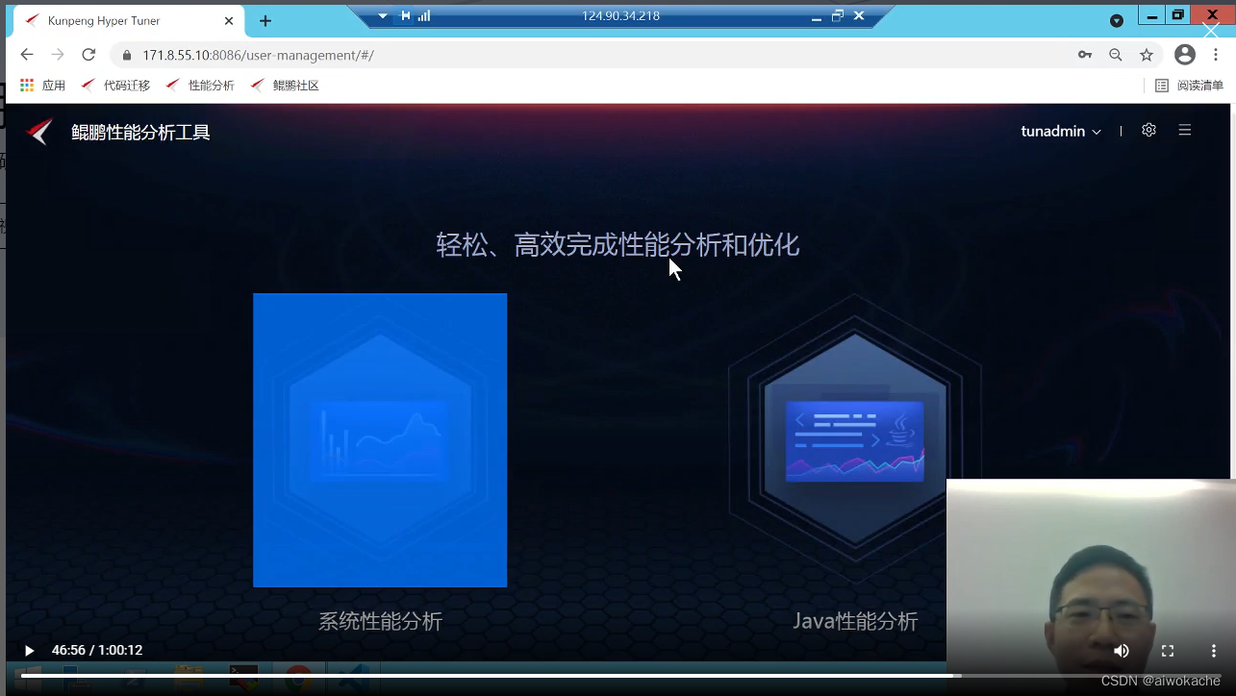Expand the tunadmin user dropdown
This screenshot has height=696, width=1236.
(1061, 131)
